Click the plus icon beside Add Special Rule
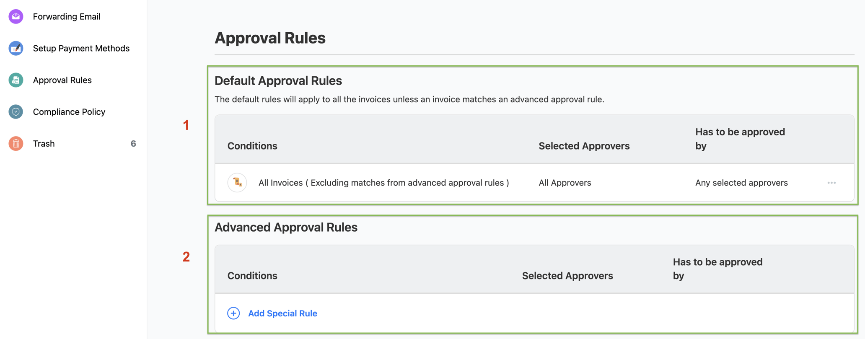 pyautogui.click(x=233, y=313)
